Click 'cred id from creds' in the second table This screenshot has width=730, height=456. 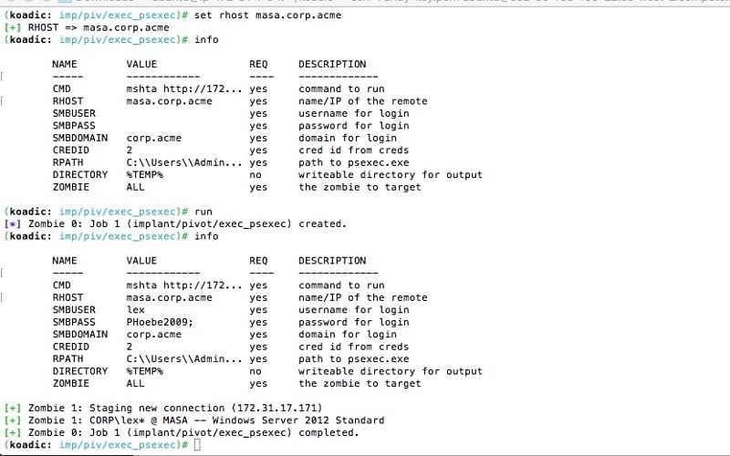pos(354,347)
